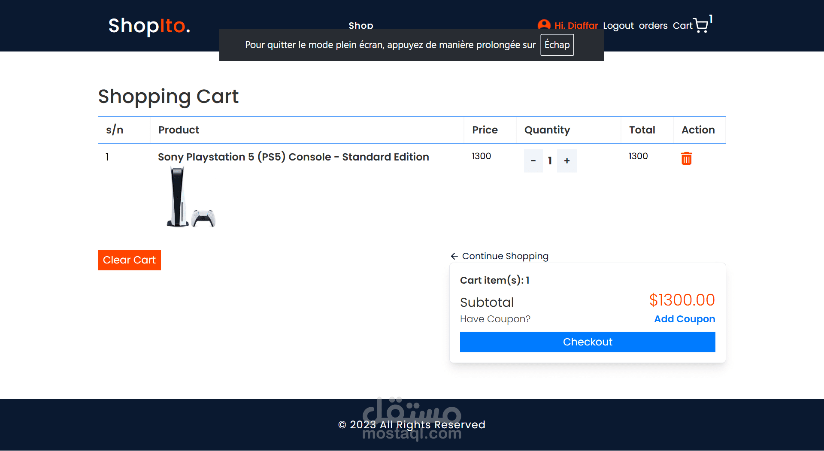This screenshot has height=451, width=824.
Task: Click the © 2023 All Rights Reserved text
Action: tap(412, 425)
